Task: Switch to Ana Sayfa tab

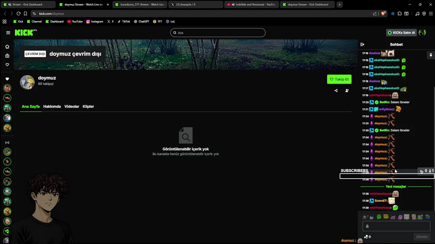Action: pyautogui.click(x=31, y=106)
